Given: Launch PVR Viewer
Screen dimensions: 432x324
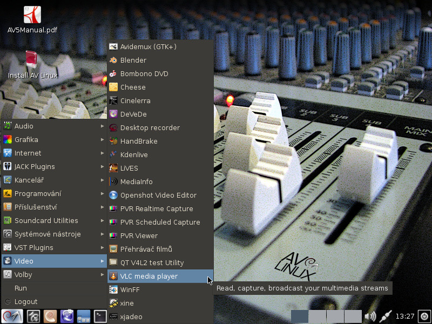Looking at the screenshot, I should pyautogui.click(x=160, y=235).
